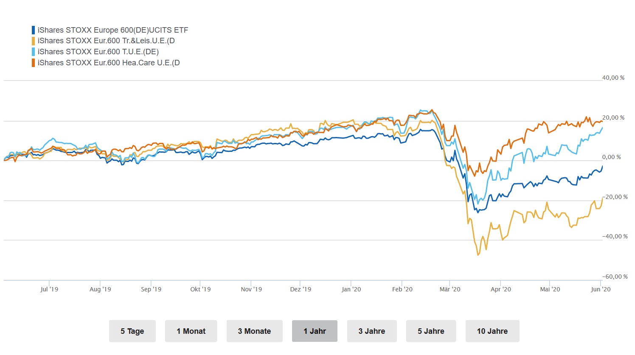Screen dimensions: 635x355
Task: Switch chart to 1 Monat range
Action: point(191,331)
